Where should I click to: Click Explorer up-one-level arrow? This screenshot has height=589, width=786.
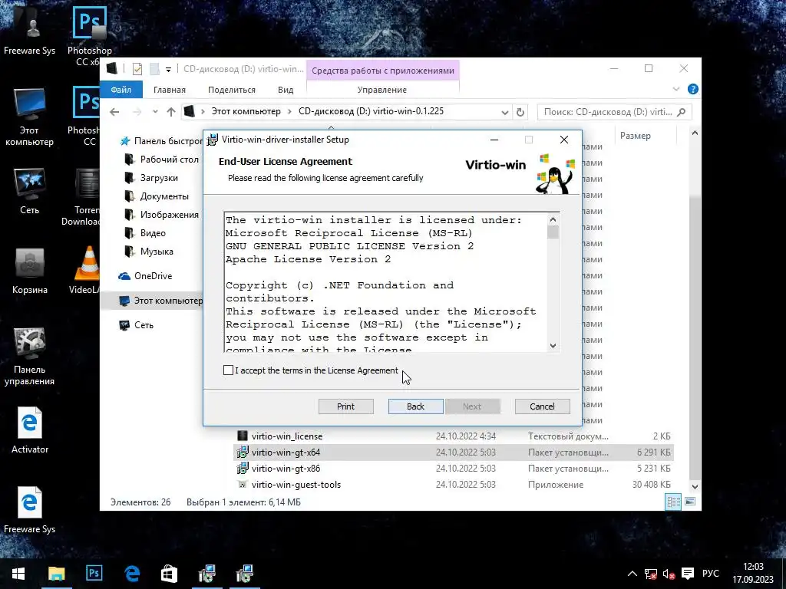(x=171, y=112)
